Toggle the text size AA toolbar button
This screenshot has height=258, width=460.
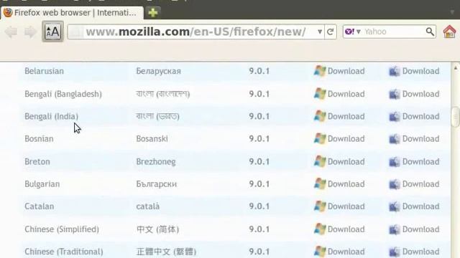(x=52, y=32)
